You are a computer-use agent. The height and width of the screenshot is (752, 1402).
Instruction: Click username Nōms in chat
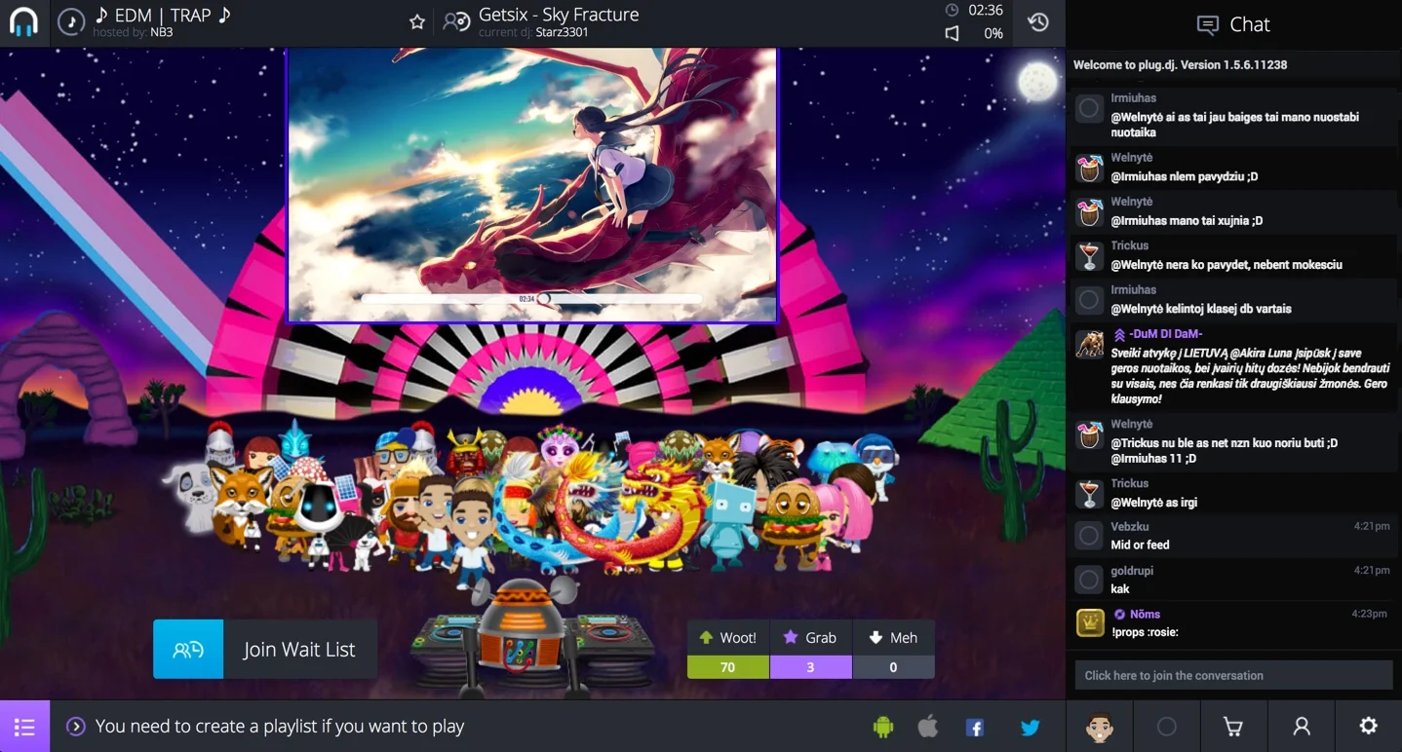pyautogui.click(x=1145, y=615)
